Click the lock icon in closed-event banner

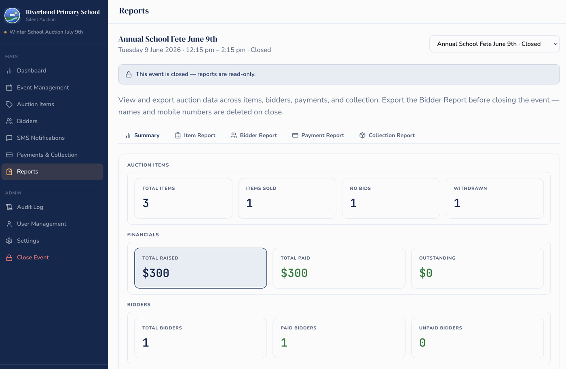129,74
